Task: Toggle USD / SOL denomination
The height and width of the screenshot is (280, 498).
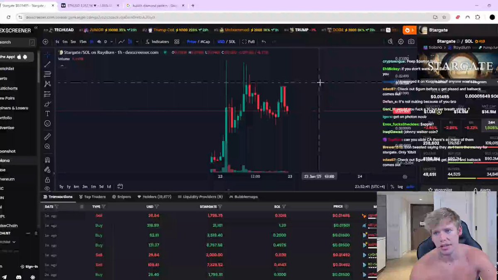Action: click(227, 41)
